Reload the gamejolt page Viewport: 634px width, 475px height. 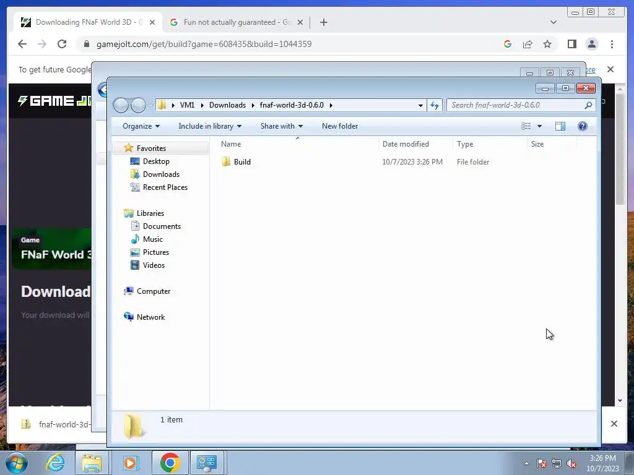click(x=61, y=44)
